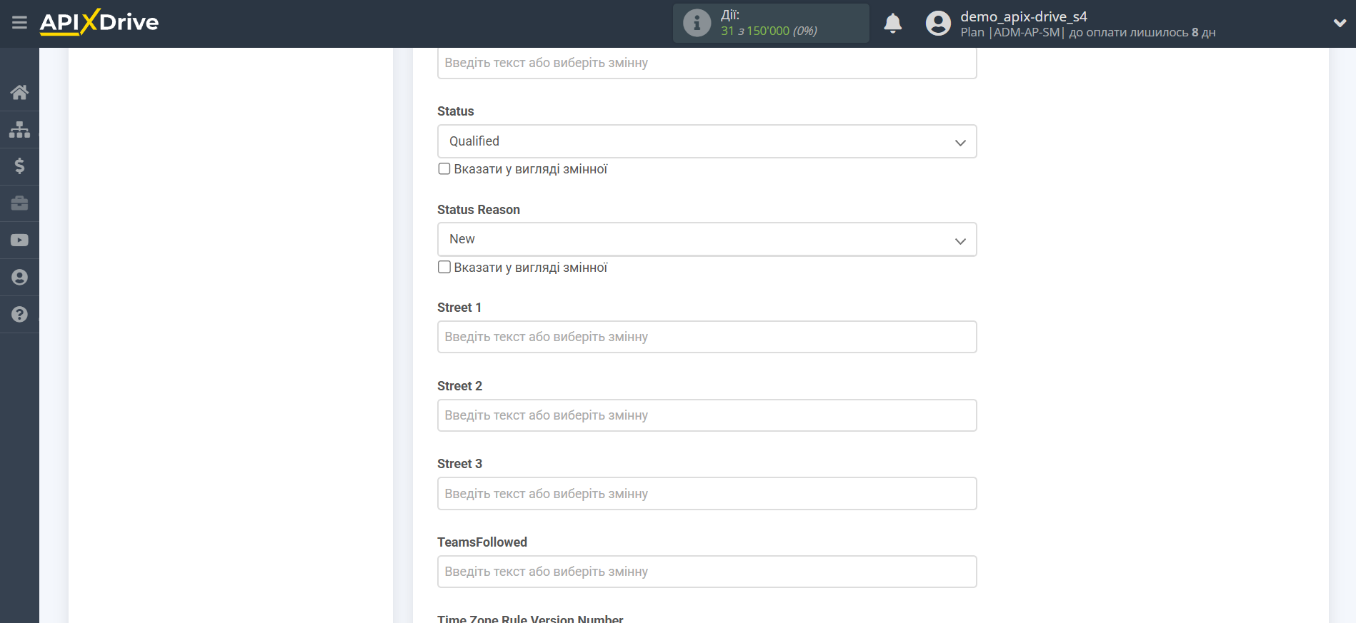
Task: Click the Plan ADM-AP-SM payment notice
Action: pos(1087,33)
